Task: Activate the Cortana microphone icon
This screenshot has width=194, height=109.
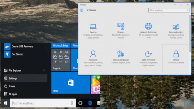Action: [72, 103]
